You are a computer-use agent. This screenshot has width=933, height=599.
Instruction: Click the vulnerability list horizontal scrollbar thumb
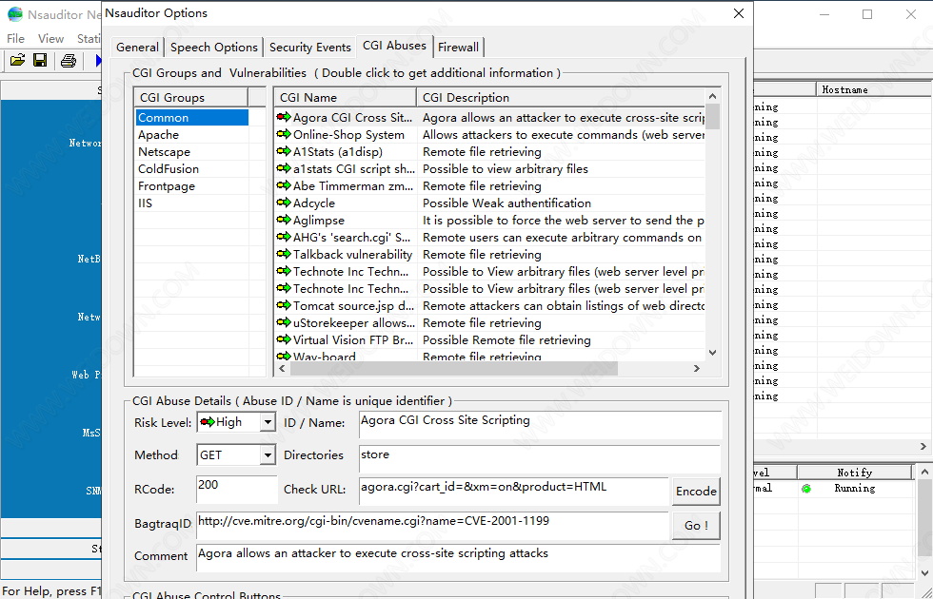(x=453, y=369)
